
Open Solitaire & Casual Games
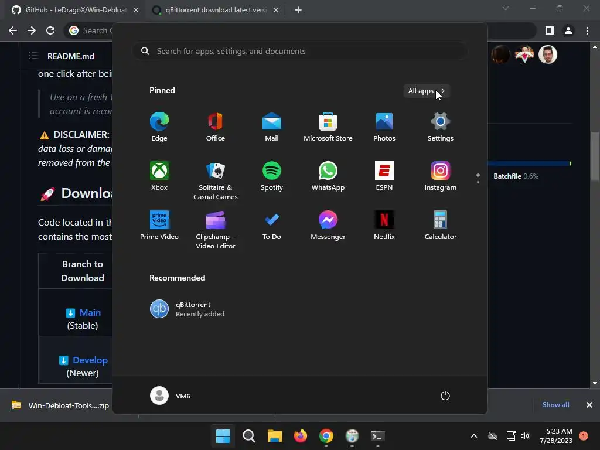point(216,180)
